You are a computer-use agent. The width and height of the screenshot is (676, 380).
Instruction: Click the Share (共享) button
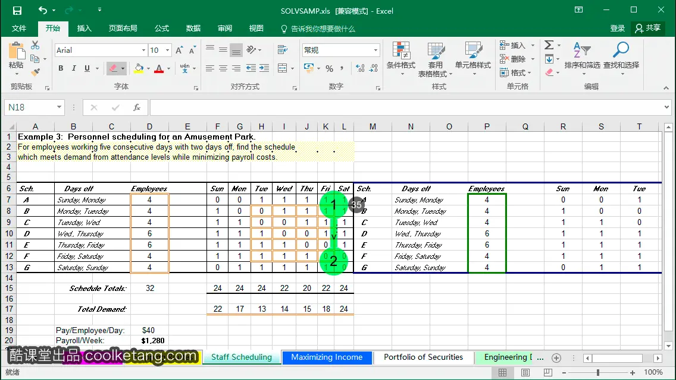click(647, 28)
